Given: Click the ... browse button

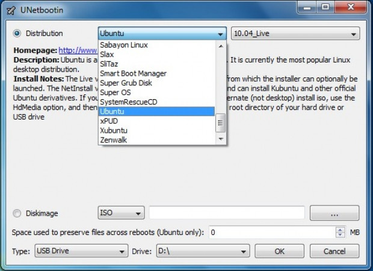Looking at the screenshot, I should (334, 213).
